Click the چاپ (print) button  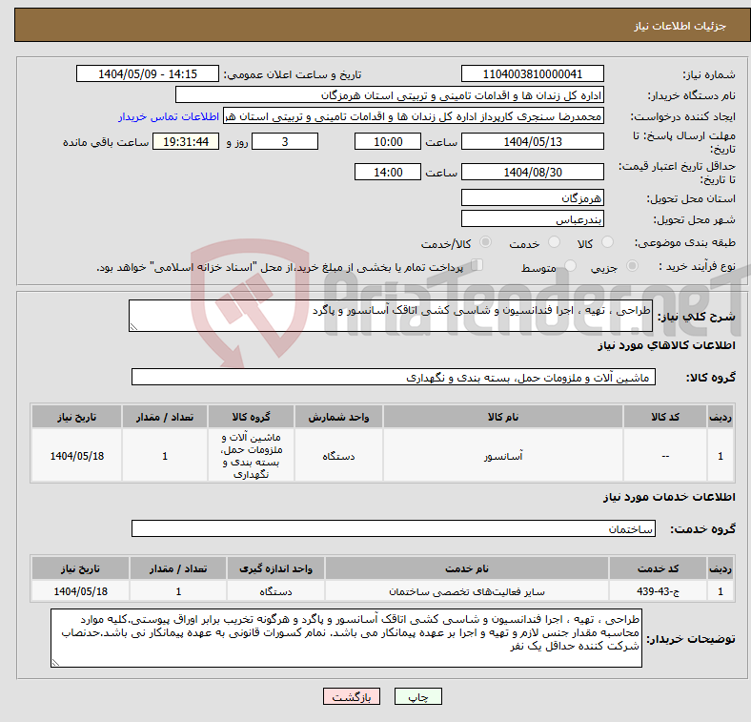tap(417, 696)
